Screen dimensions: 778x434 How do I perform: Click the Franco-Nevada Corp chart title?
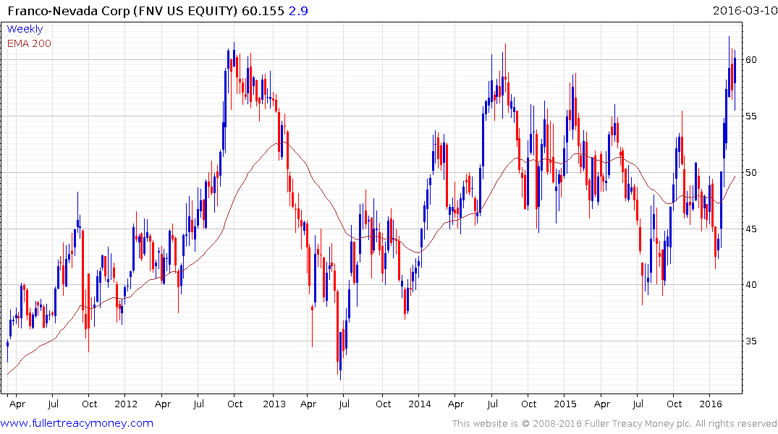(x=123, y=10)
